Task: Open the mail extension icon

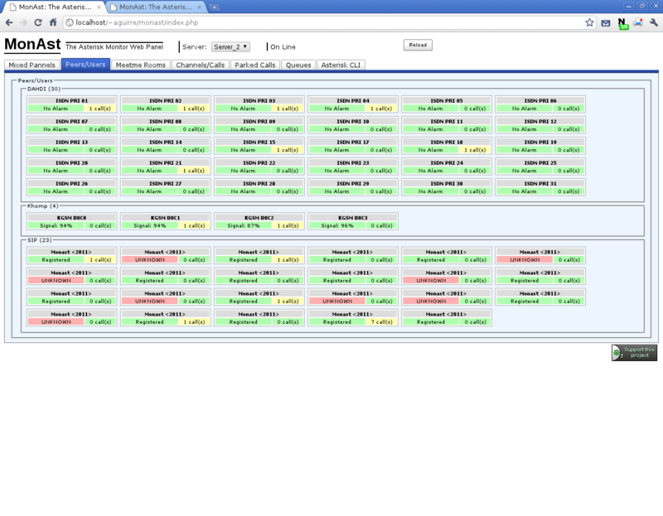Action: coord(606,22)
